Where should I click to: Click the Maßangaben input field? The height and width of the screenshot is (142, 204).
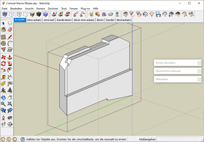(178, 139)
